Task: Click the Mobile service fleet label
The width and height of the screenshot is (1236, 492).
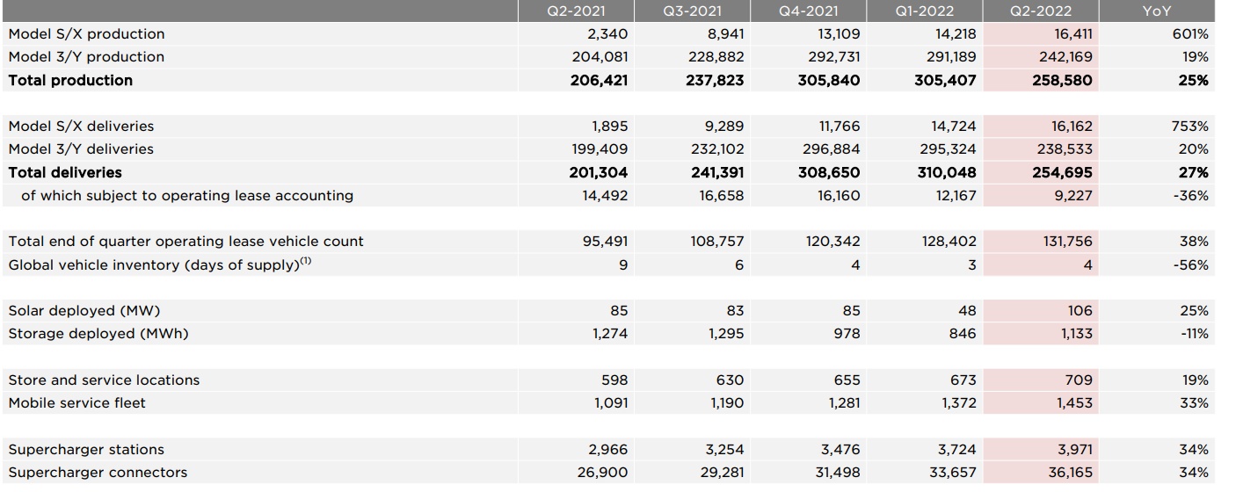Action: 77,402
